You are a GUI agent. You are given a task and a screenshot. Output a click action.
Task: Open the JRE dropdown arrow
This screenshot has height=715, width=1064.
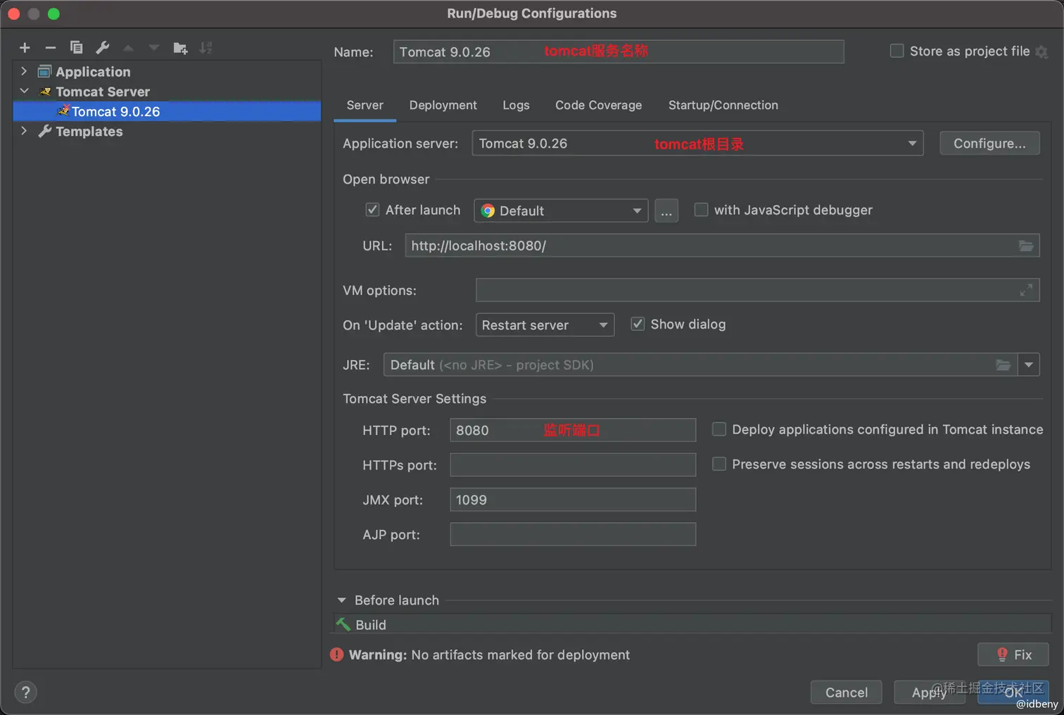click(x=1029, y=365)
